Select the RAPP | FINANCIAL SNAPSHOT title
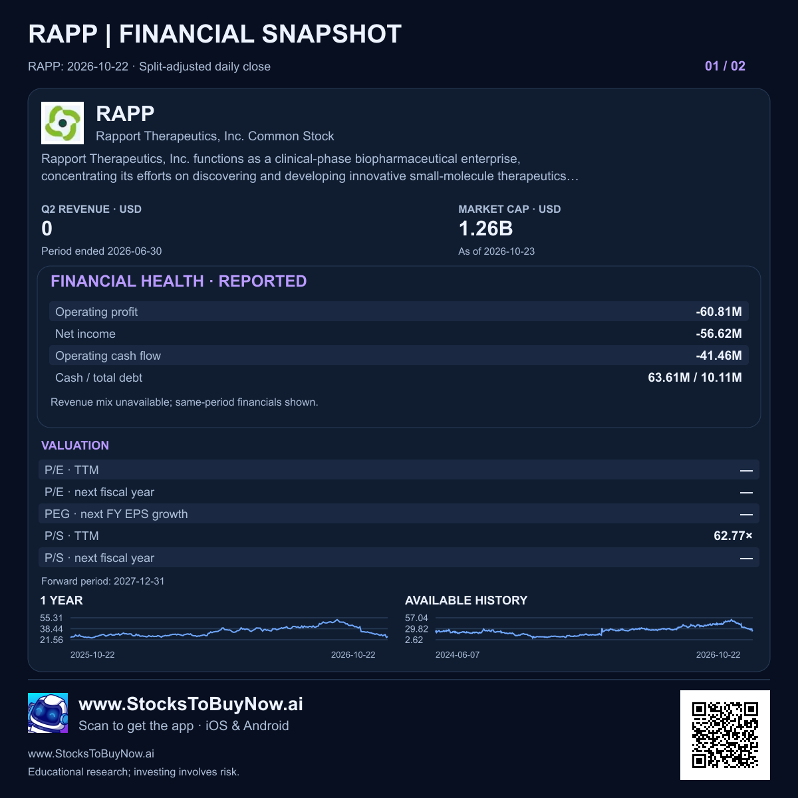Screen dimensions: 798x798 click(x=215, y=34)
